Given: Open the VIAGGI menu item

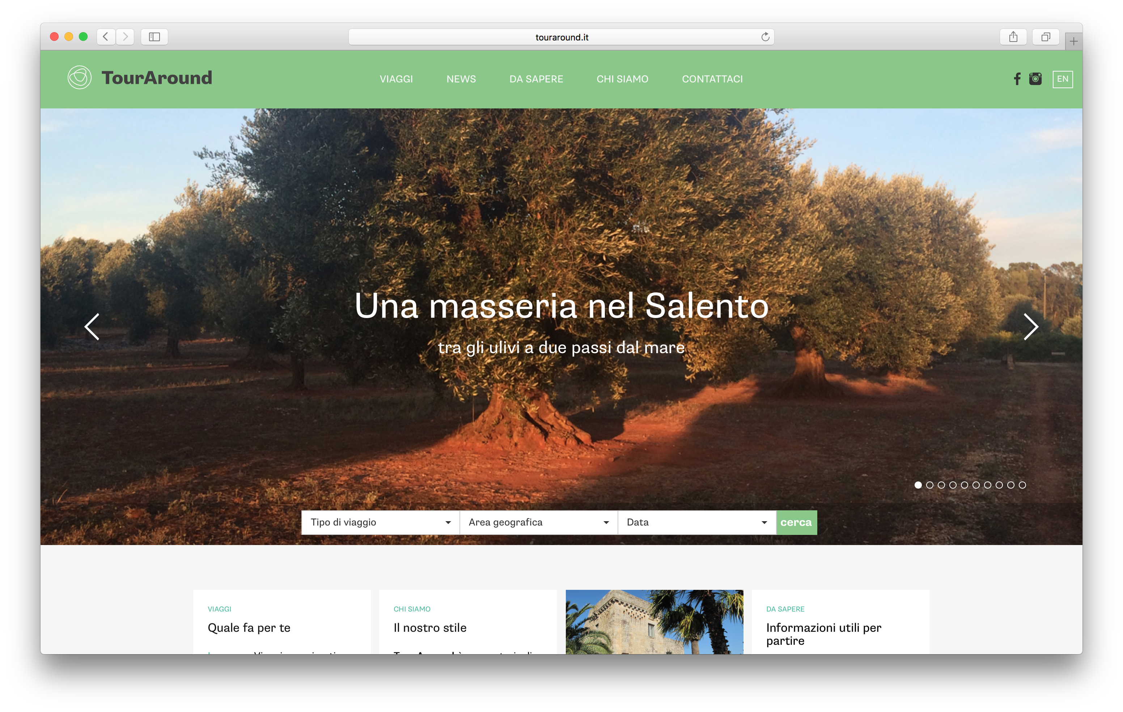Looking at the screenshot, I should [396, 79].
